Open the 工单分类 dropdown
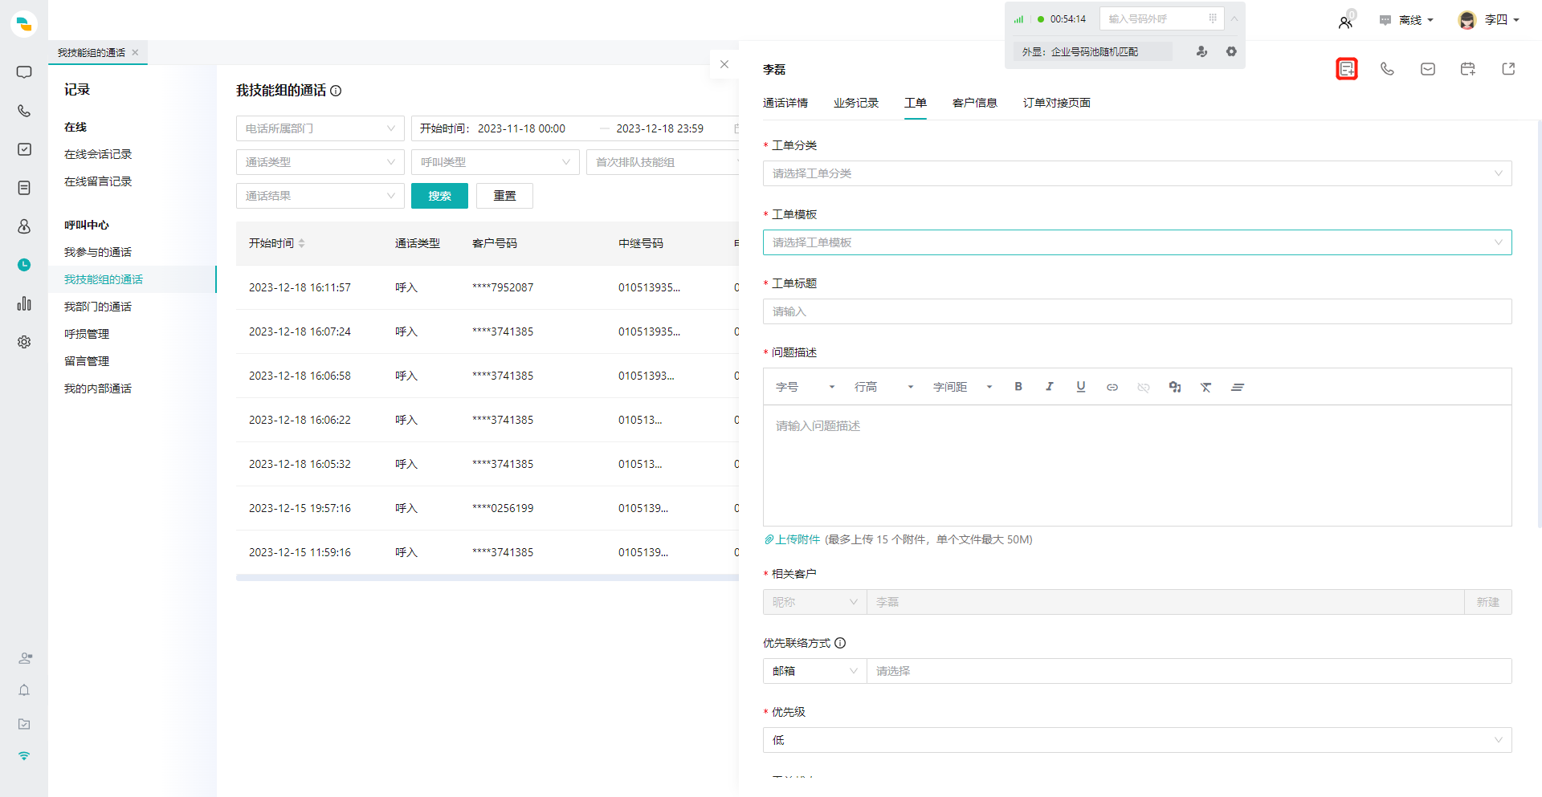This screenshot has height=797, width=1542. 1137,173
